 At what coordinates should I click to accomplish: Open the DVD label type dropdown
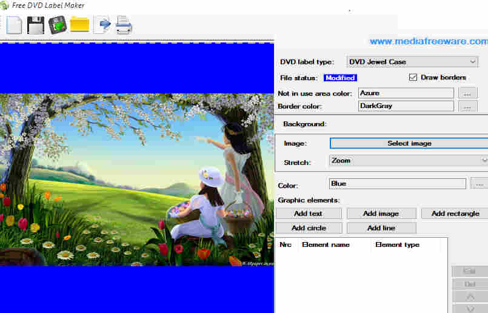tap(412, 62)
